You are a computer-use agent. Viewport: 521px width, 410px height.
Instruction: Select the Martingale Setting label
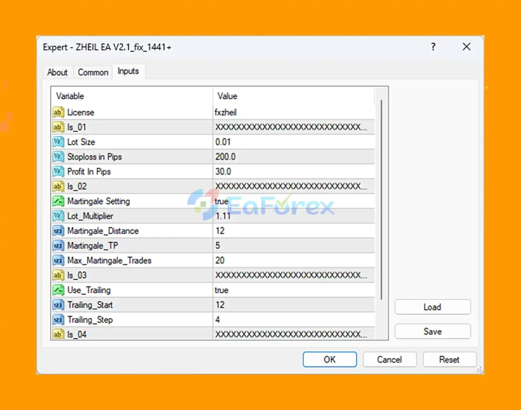click(99, 201)
